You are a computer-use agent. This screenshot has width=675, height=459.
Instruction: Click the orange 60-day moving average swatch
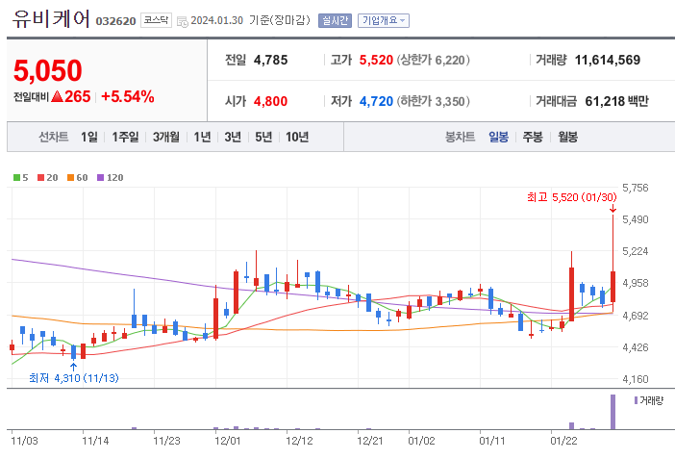[x=70, y=178]
